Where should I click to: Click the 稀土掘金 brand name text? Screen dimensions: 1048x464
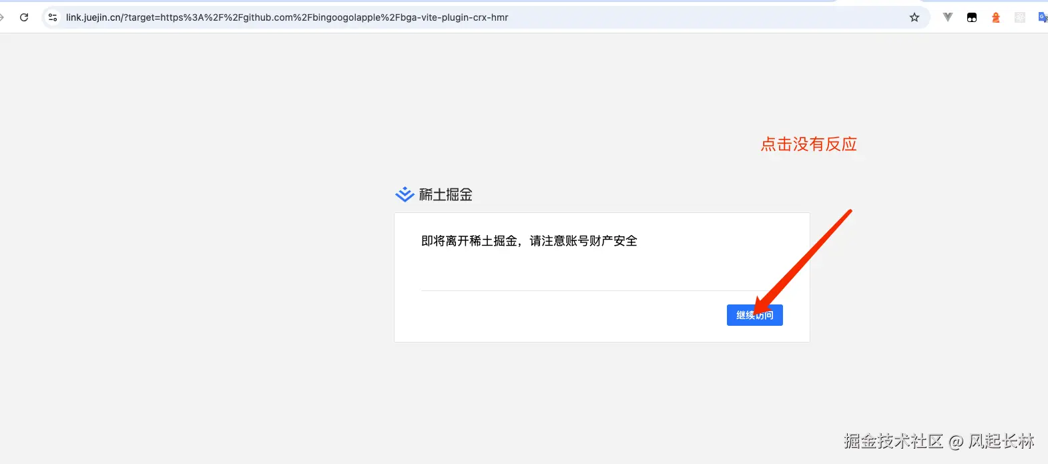click(x=446, y=194)
